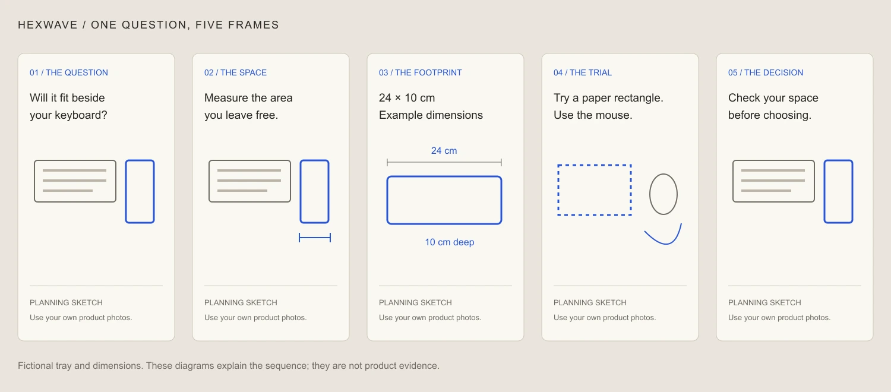Click "Use your own product photos." in card 04
891x392 pixels.
pyautogui.click(x=605, y=318)
